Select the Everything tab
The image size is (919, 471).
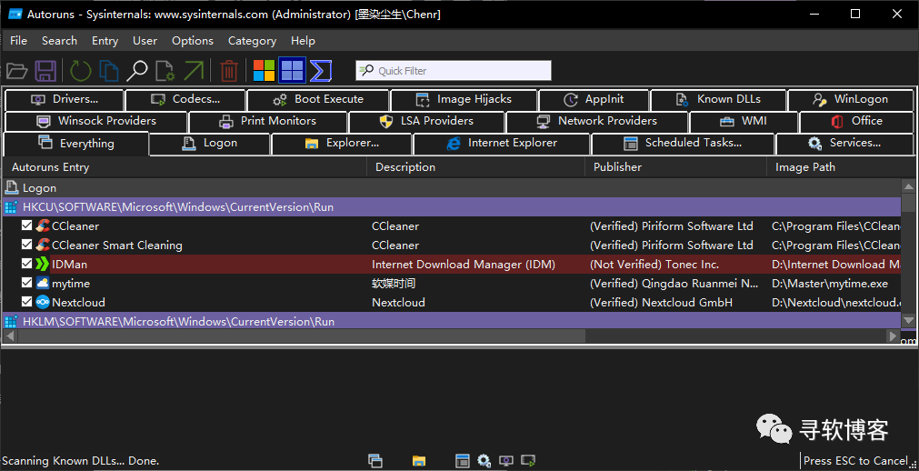(x=75, y=144)
